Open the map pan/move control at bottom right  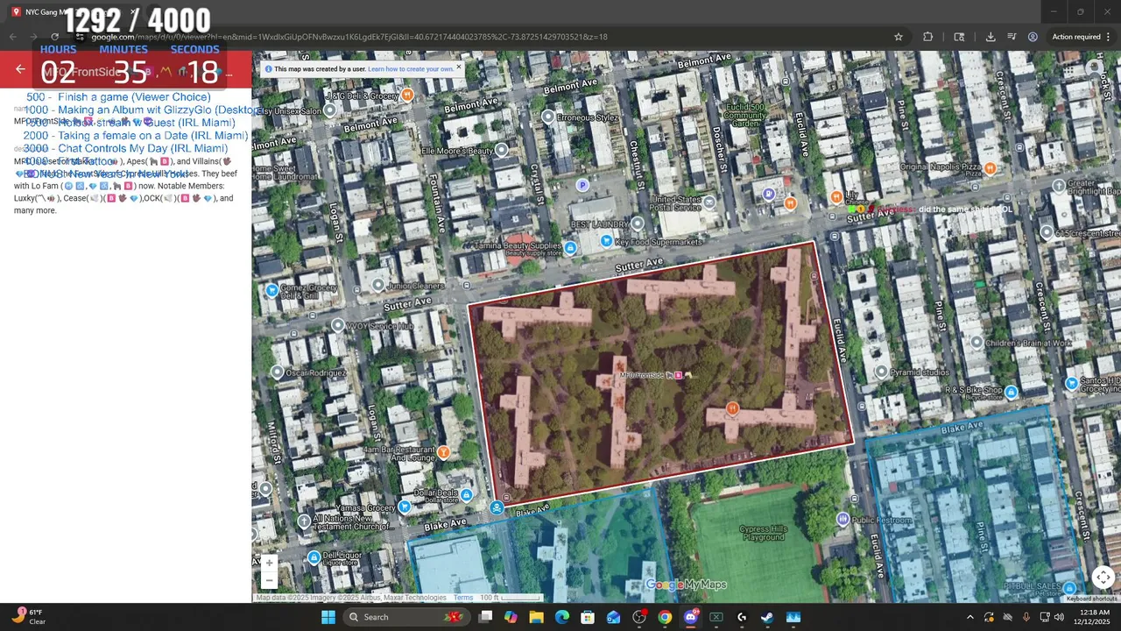click(x=1103, y=577)
